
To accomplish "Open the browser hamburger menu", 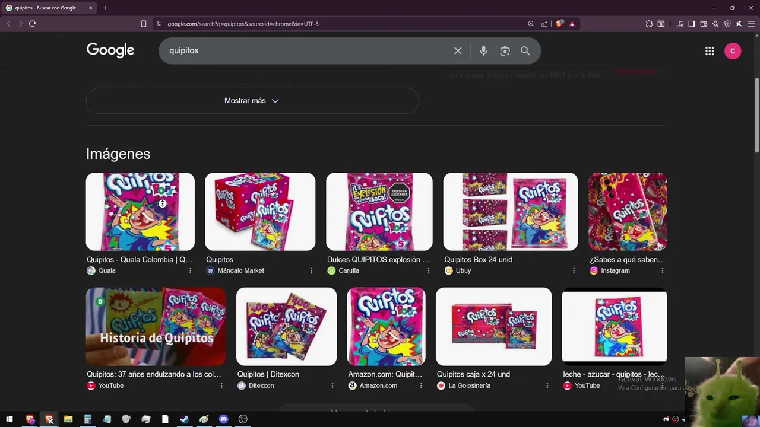I will tap(751, 24).
